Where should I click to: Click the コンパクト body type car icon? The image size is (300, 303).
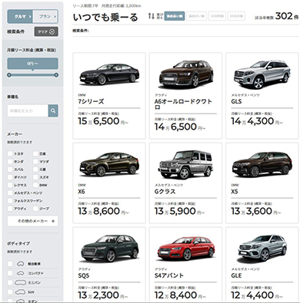[x=21, y=273]
